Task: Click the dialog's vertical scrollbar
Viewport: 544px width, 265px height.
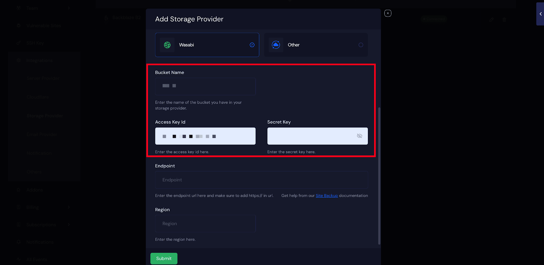Action: pos(379,176)
